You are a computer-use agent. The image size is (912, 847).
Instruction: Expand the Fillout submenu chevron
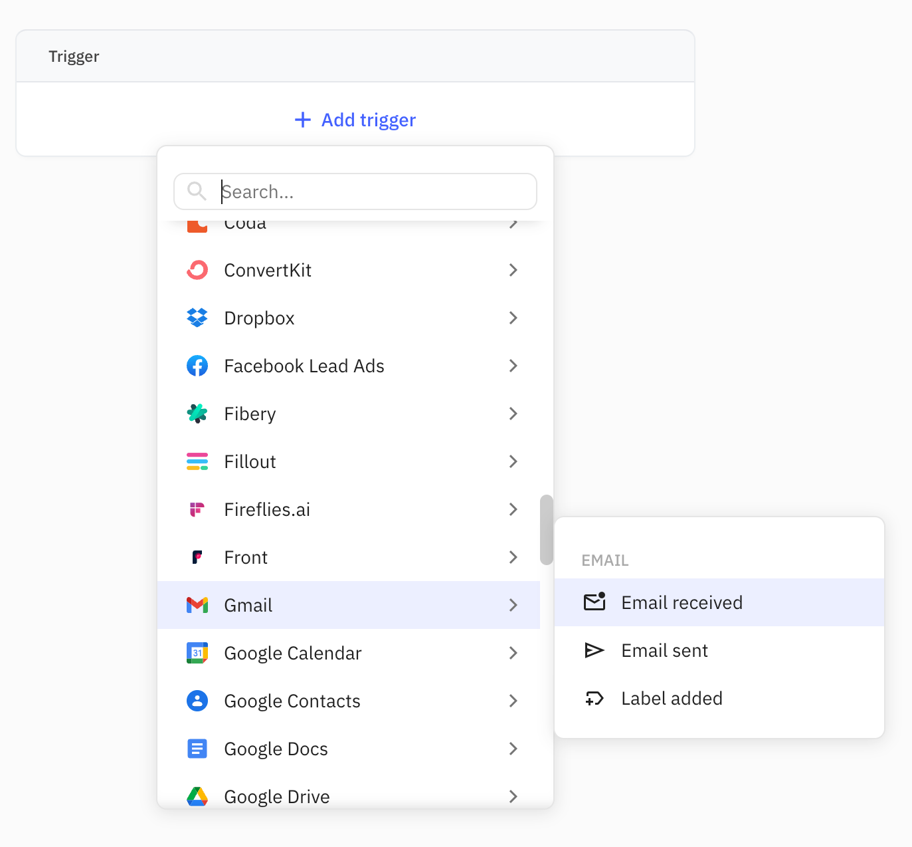click(x=513, y=461)
